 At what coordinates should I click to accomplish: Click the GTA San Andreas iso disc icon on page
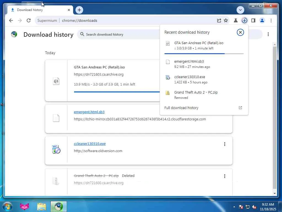56,81
